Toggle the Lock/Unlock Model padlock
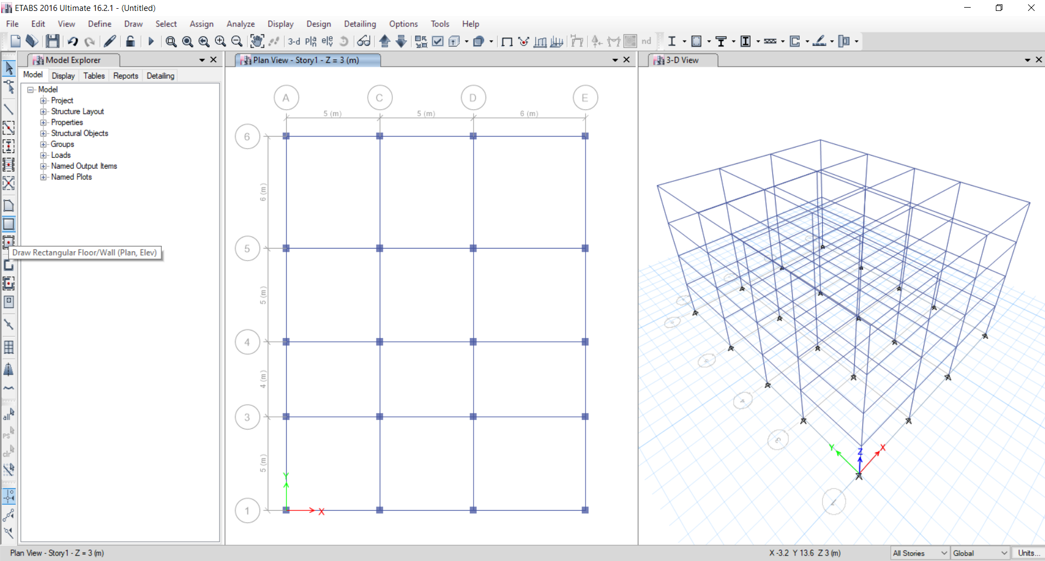1045x561 pixels. (x=130, y=41)
